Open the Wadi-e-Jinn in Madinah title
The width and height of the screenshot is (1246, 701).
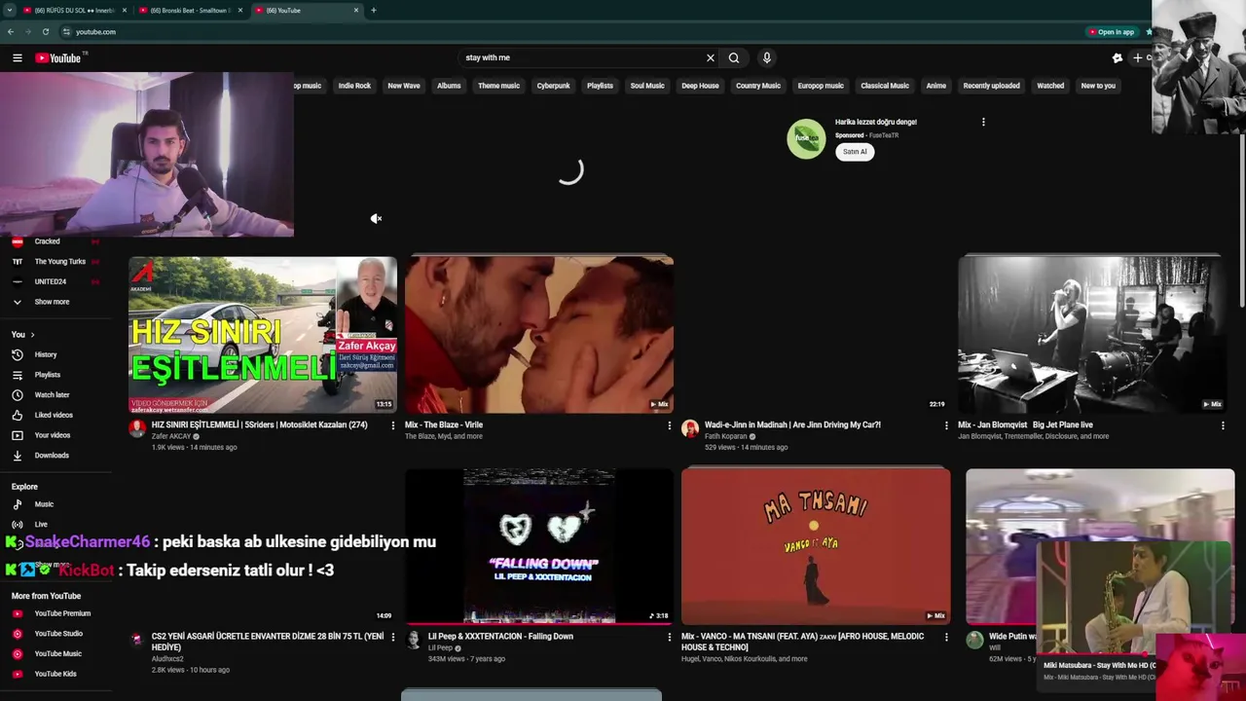pyautogui.click(x=792, y=424)
